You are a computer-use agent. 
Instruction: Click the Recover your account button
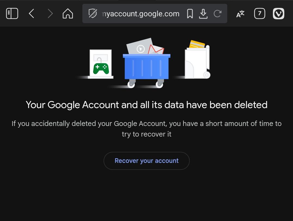click(146, 161)
